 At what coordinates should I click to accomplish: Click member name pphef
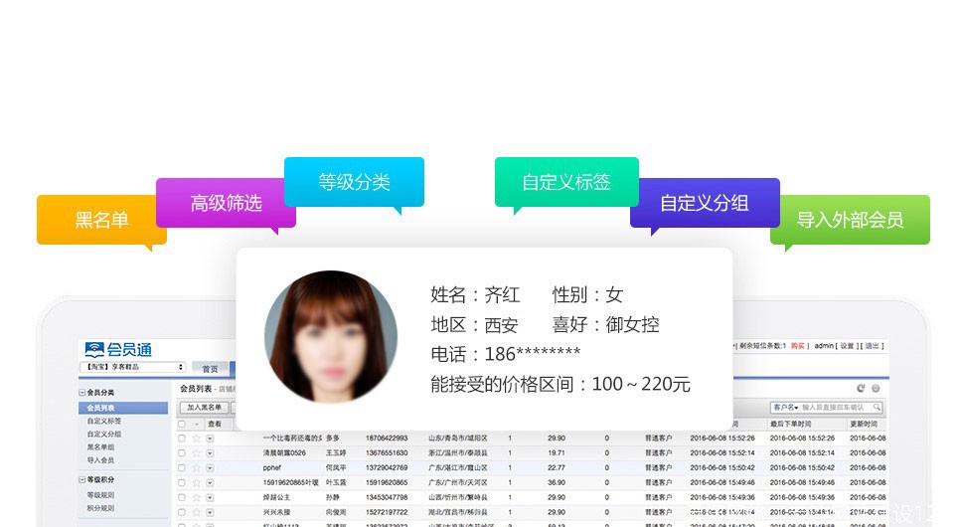pos(272,467)
